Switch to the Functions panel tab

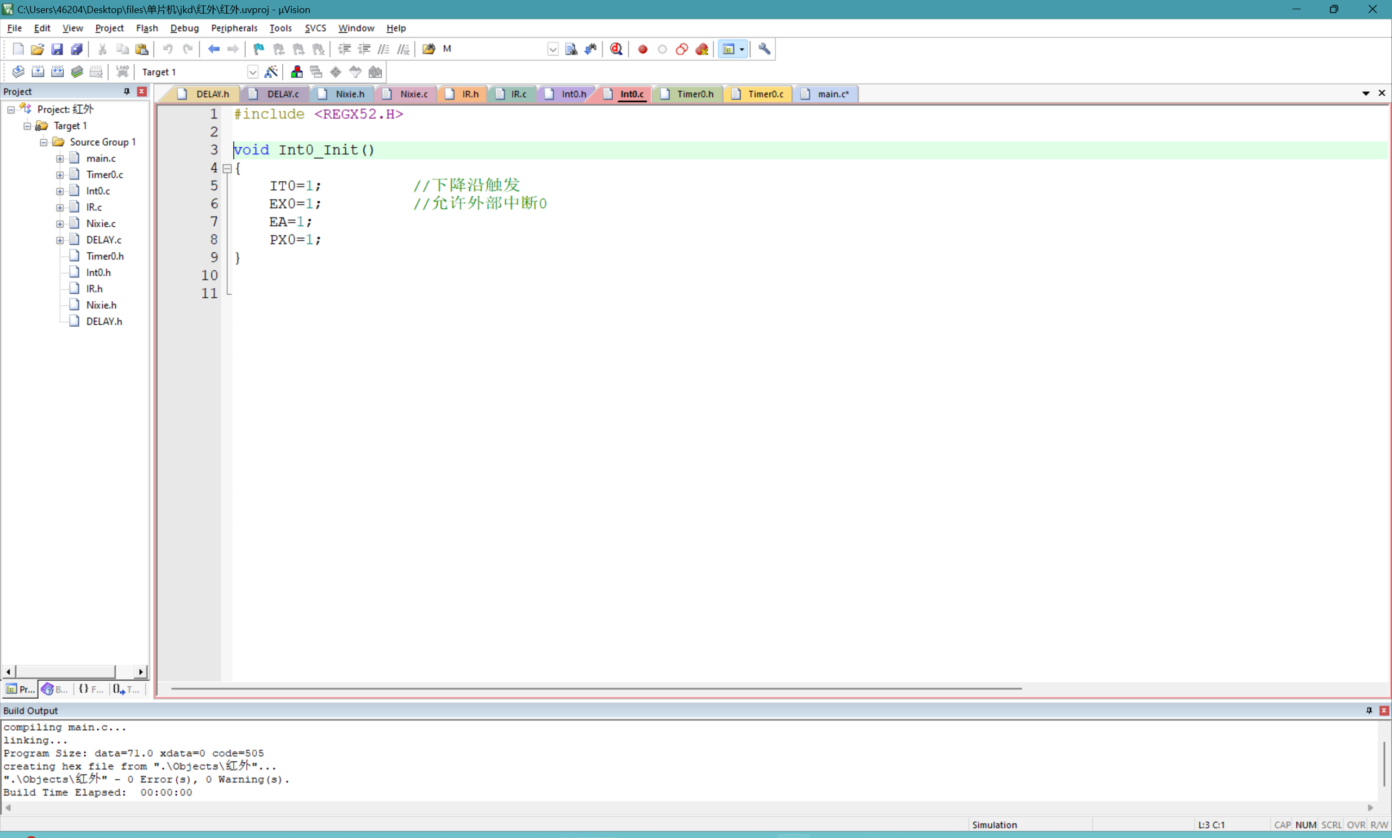click(x=90, y=689)
